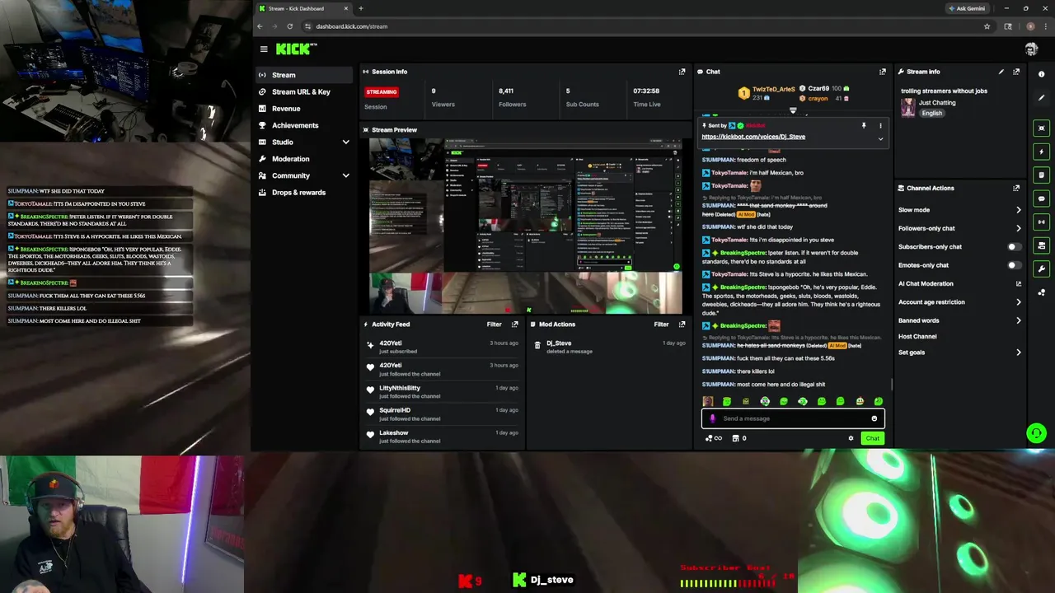Open the emoji picker in message box
The width and height of the screenshot is (1055, 593).
click(874, 418)
